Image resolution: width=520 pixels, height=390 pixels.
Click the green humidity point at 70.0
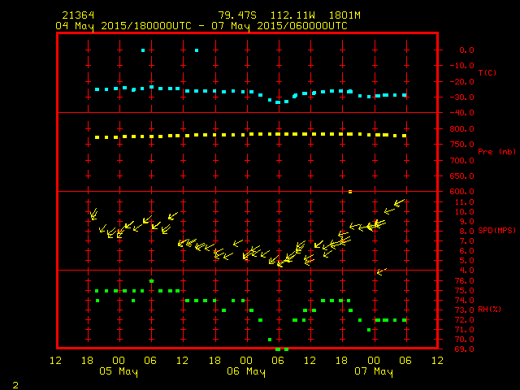(270, 340)
